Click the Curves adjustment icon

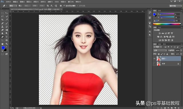[x=166, y=33]
